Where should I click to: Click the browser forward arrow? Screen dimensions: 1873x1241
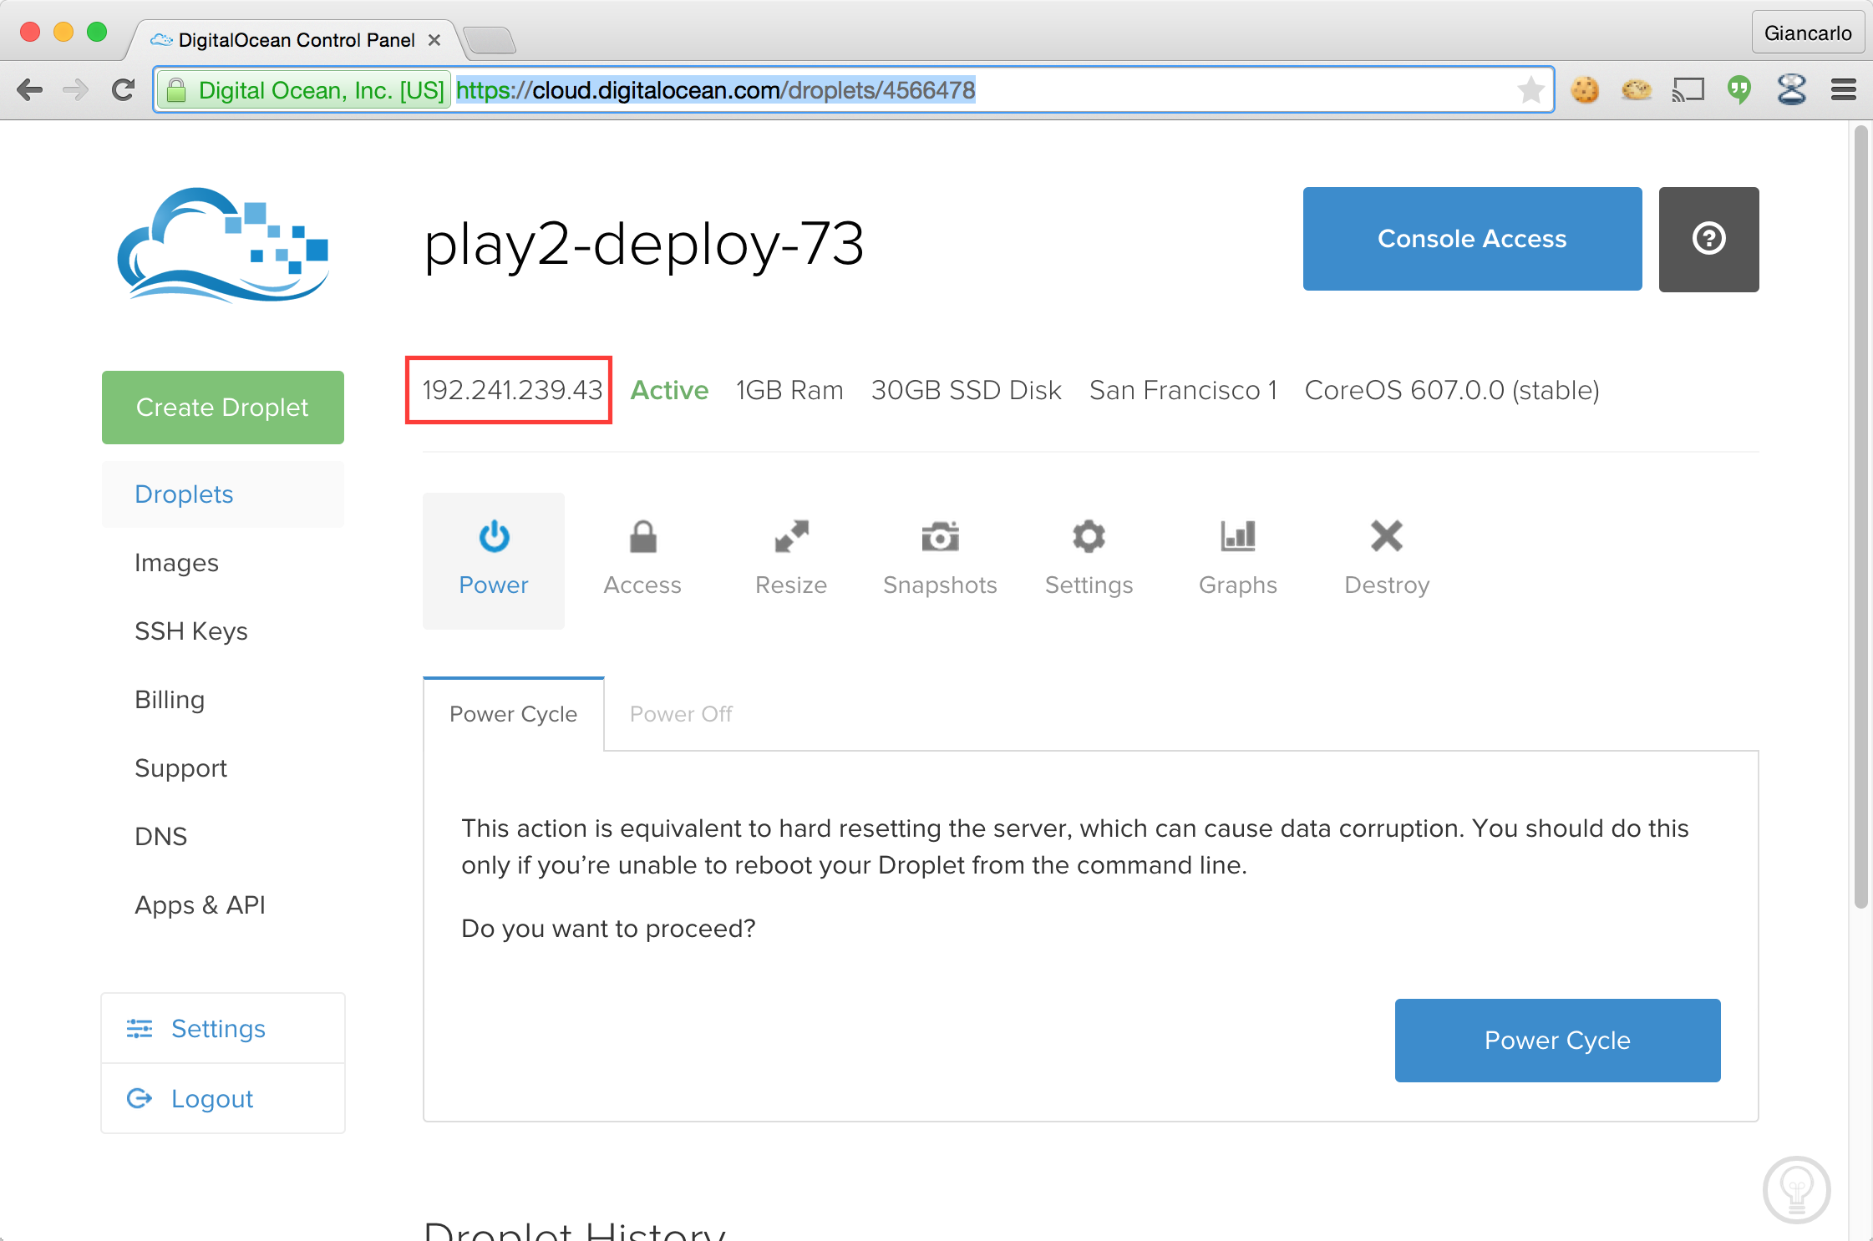click(76, 89)
